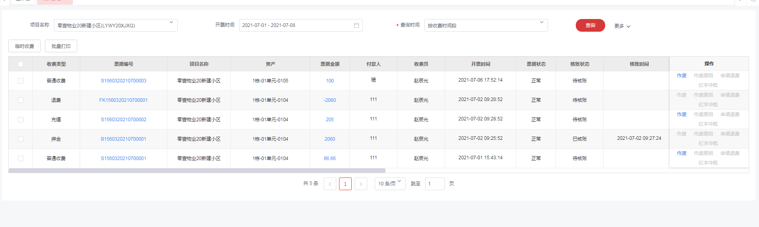Open the 10 条/页 page size dropdown
The image size is (759, 227).
pyautogui.click(x=390, y=184)
